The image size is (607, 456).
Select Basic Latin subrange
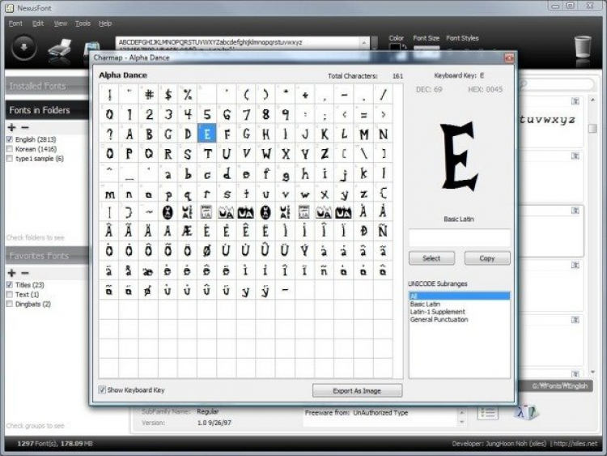(459, 304)
